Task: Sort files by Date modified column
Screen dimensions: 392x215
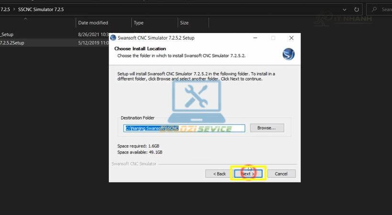Action: pyautogui.click(x=93, y=23)
